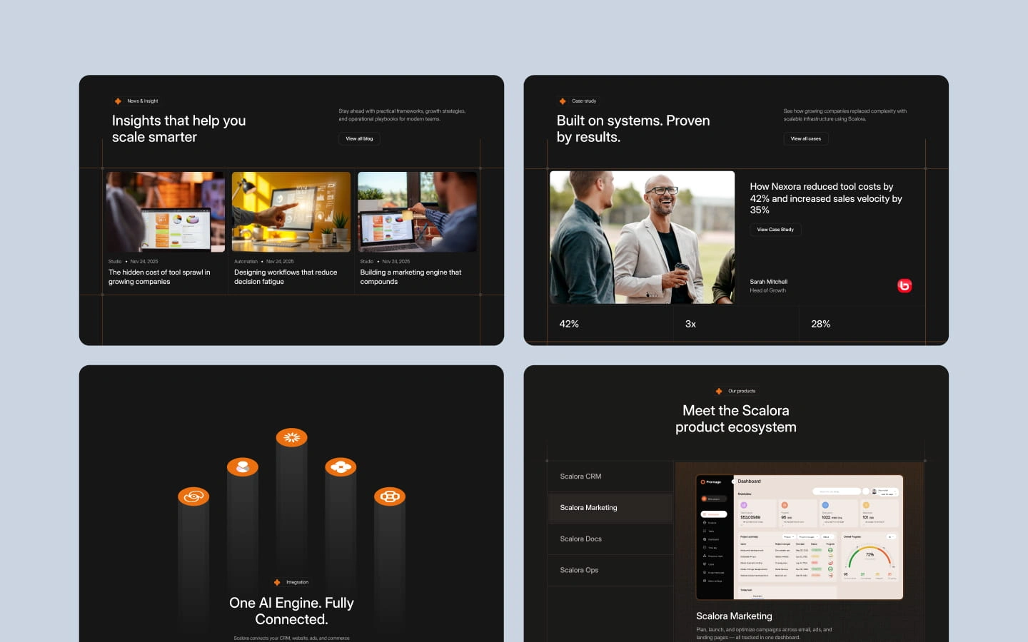This screenshot has width=1028, height=642.
Task: Select the four-petal icon on the fourth pillar
Action: (x=341, y=467)
